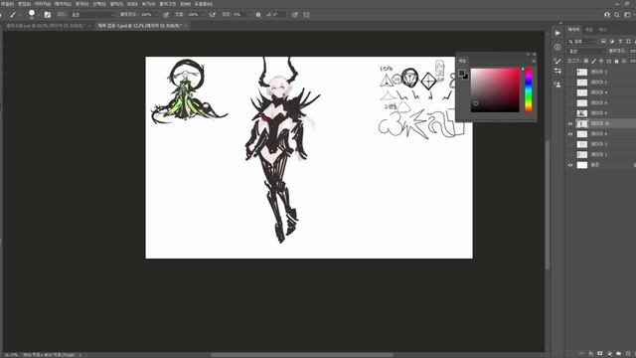Lock all padlock icon in Layers panel
Viewport: 636px width, 358px height.
616,61
